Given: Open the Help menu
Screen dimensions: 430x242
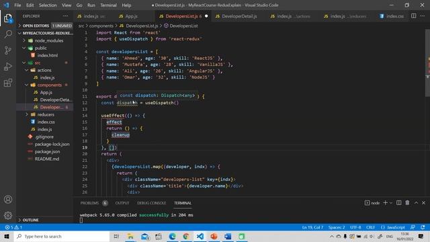Looking at the screenshot, I should 126,5.
